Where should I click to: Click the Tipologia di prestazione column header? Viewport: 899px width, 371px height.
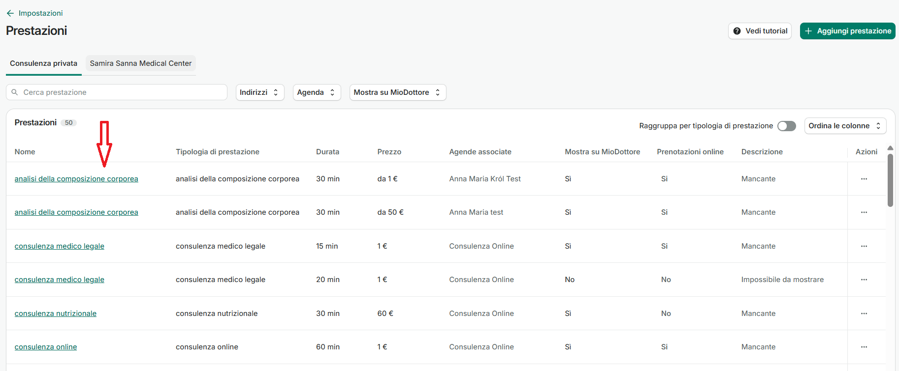coord(218,152)
